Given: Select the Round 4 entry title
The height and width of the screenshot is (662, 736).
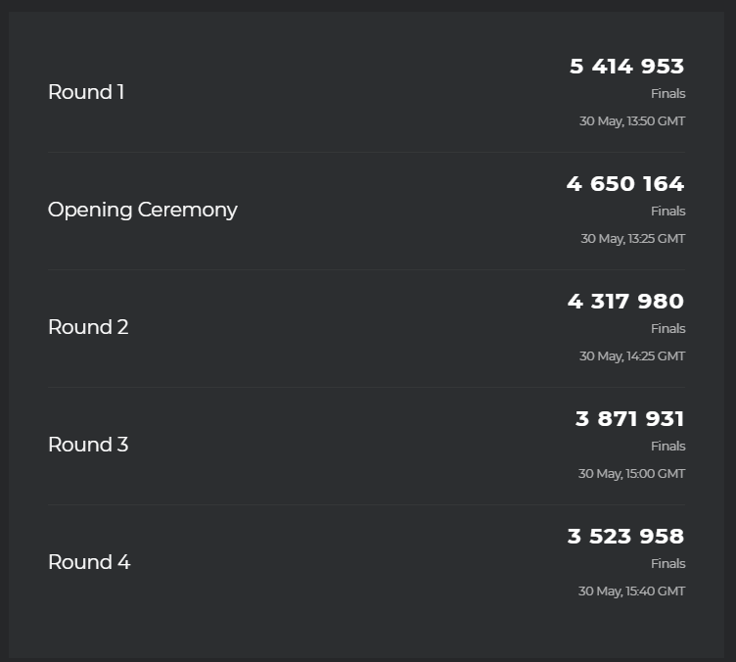Looking at the screenshot, I should point(89,562).
